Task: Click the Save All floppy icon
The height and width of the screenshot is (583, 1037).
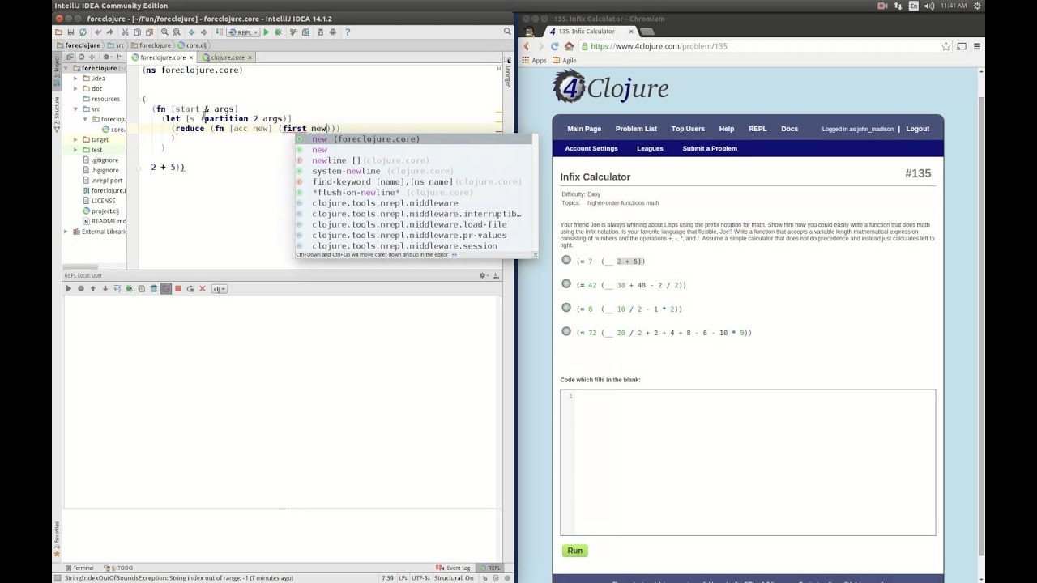Action: tap(70, 32)
